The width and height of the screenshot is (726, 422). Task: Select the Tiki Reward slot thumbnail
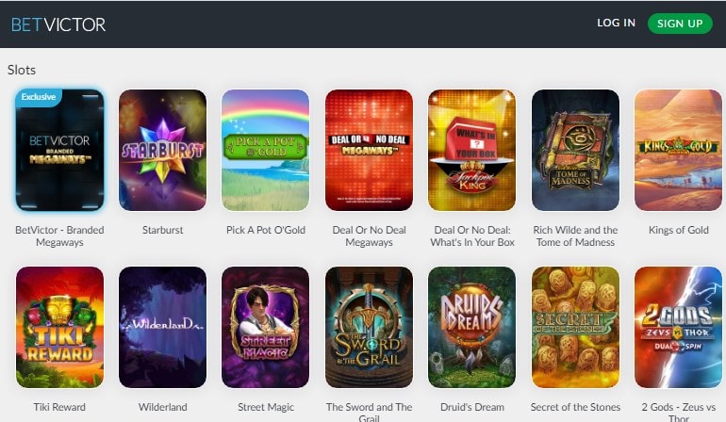point(59,327)
